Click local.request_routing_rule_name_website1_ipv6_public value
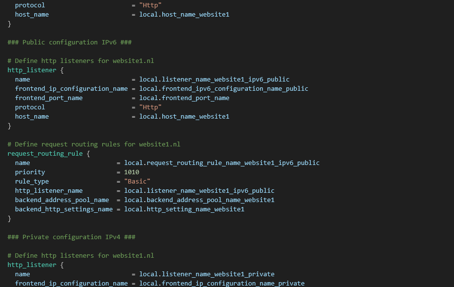Screen dimensions: 454x287 click(221, 163)
